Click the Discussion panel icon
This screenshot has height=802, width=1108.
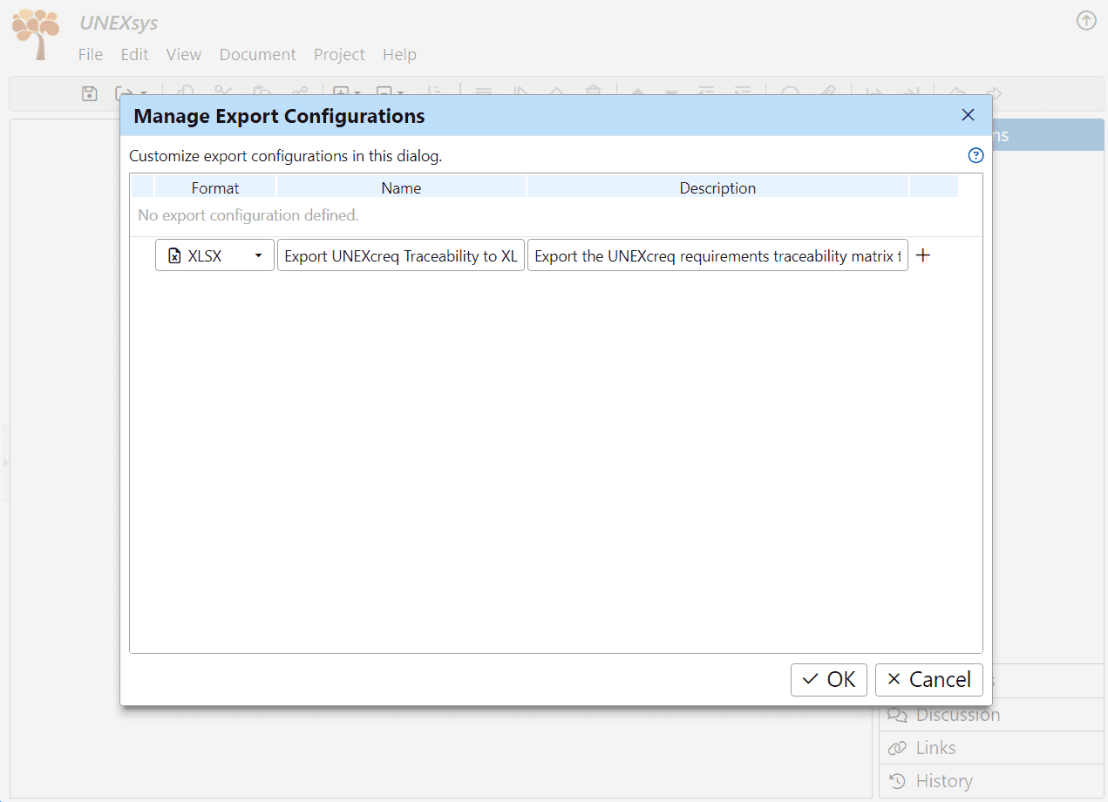897,715
